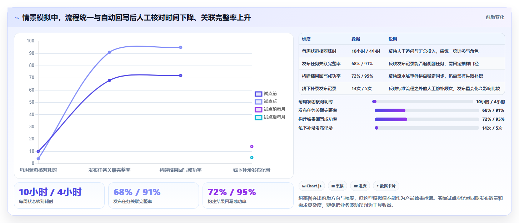Click the cyan 试点后每月 point at 5
This screenshot has height=223, width=519.
click(252, 157)
